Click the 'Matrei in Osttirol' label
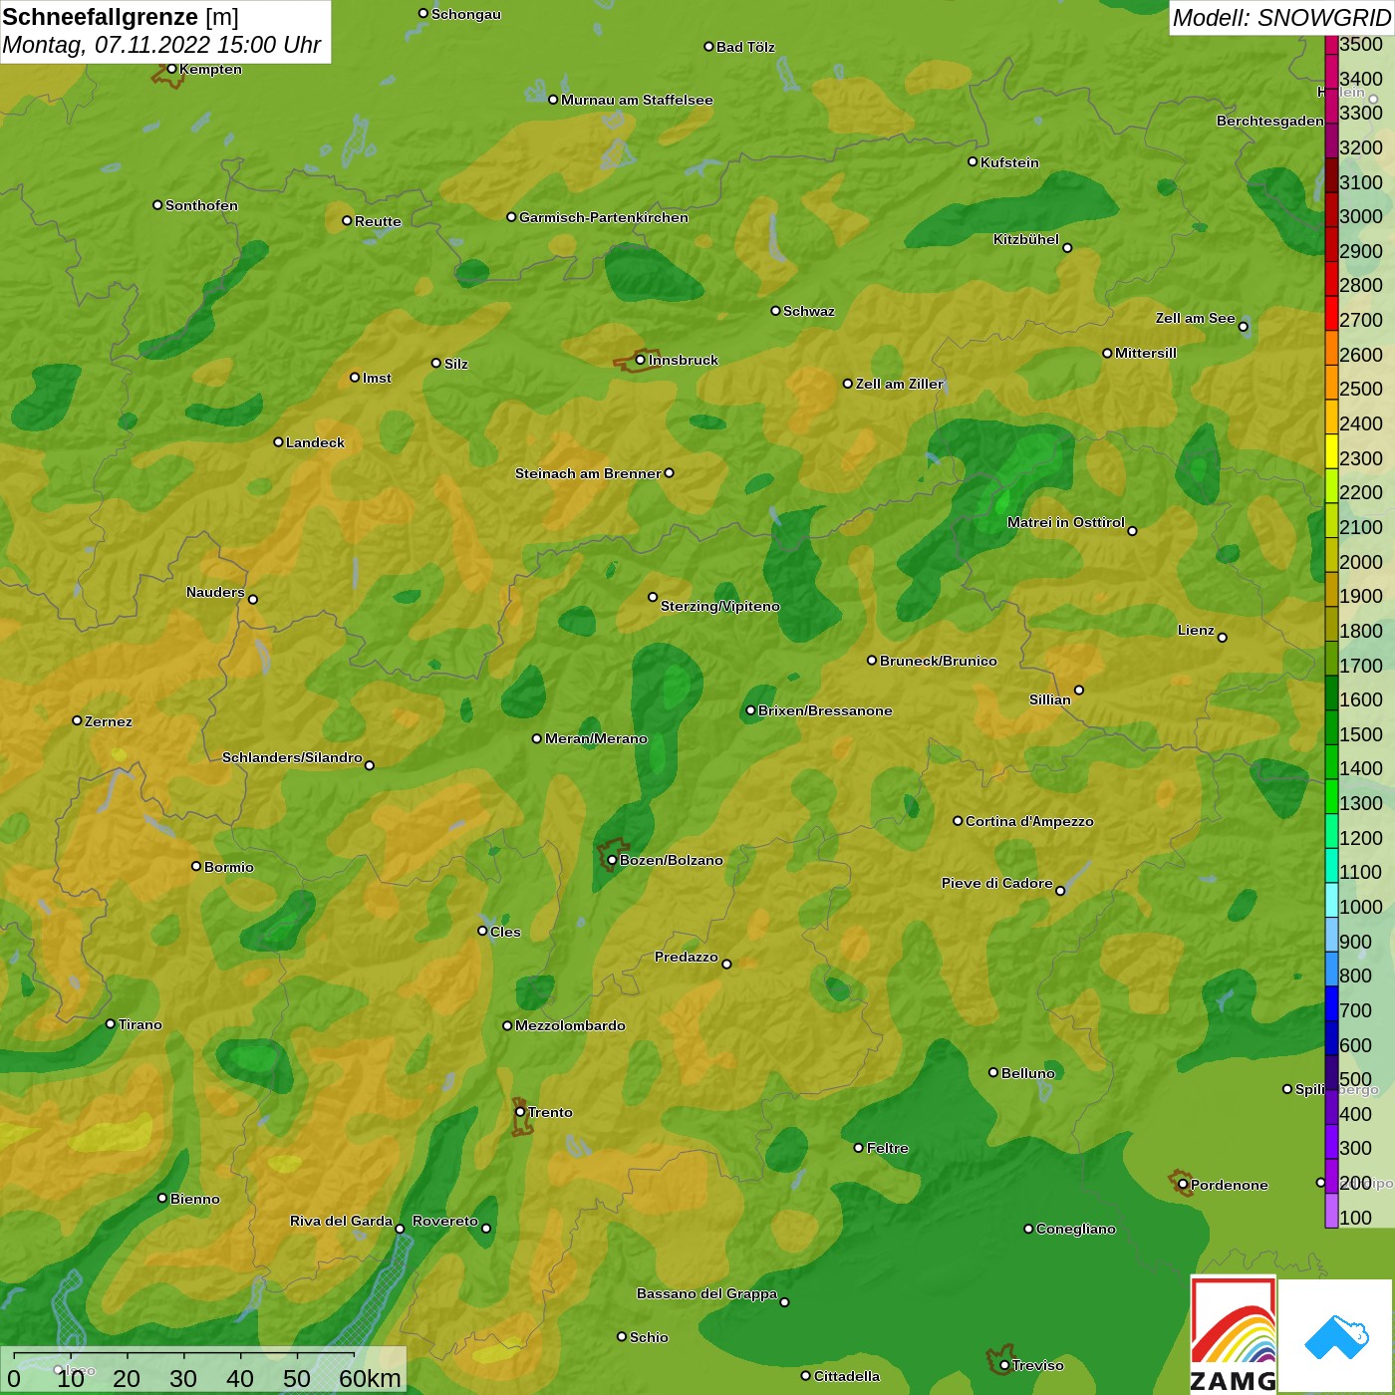This screenshot has height=1395, width=1395. (x=1066, y=522)
